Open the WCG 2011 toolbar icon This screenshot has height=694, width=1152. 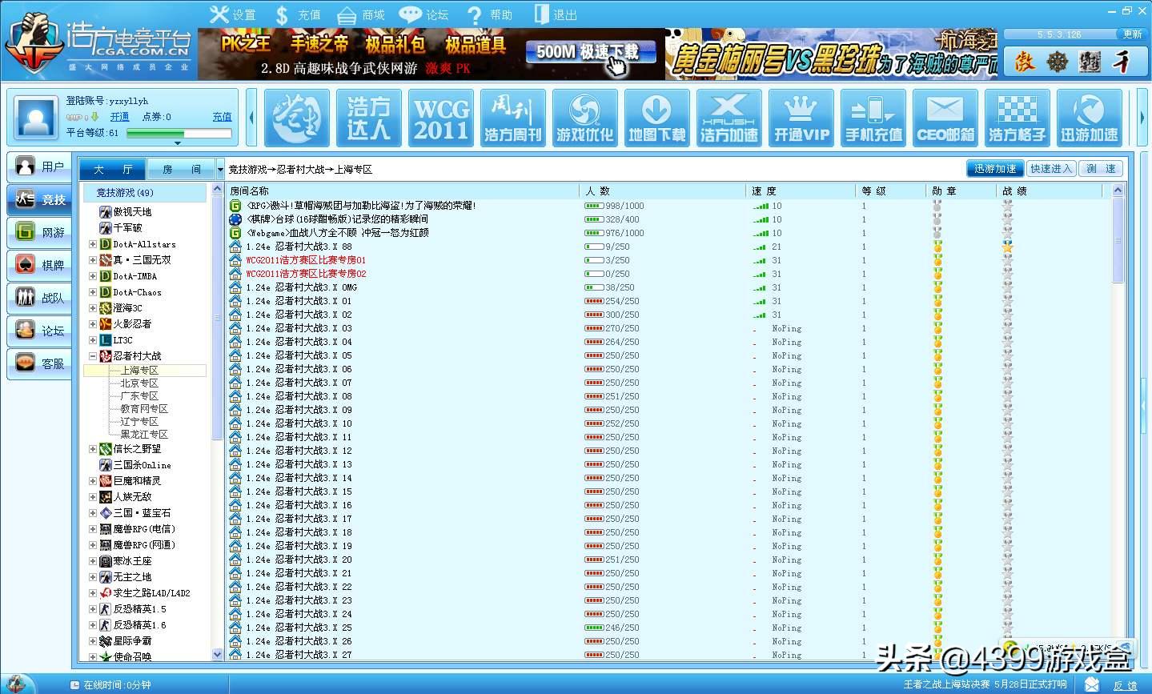[441, 118]
